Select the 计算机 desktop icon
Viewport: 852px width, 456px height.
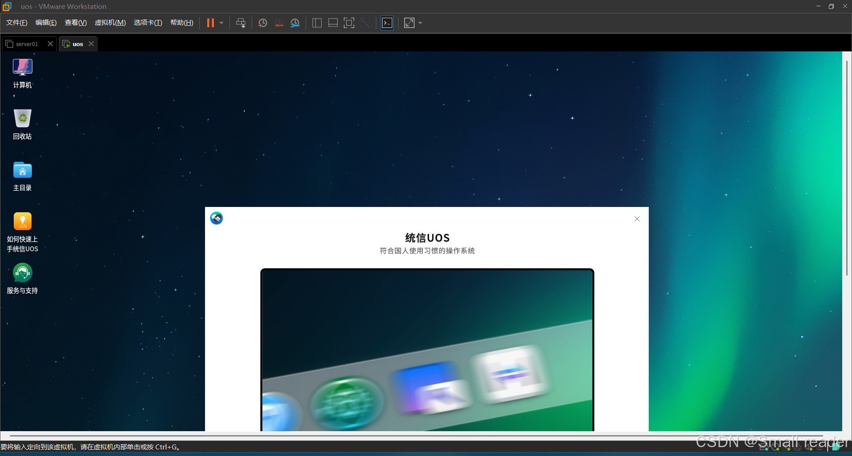click(22, 74)
